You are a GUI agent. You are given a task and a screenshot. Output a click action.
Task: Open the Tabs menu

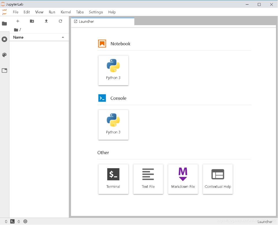(x=80, y=12)
